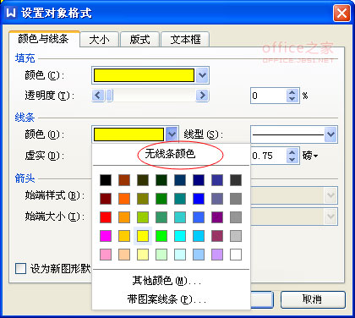Choose the lavender swatch
Viewport: 355px width, 318px height.
[217, 255]
